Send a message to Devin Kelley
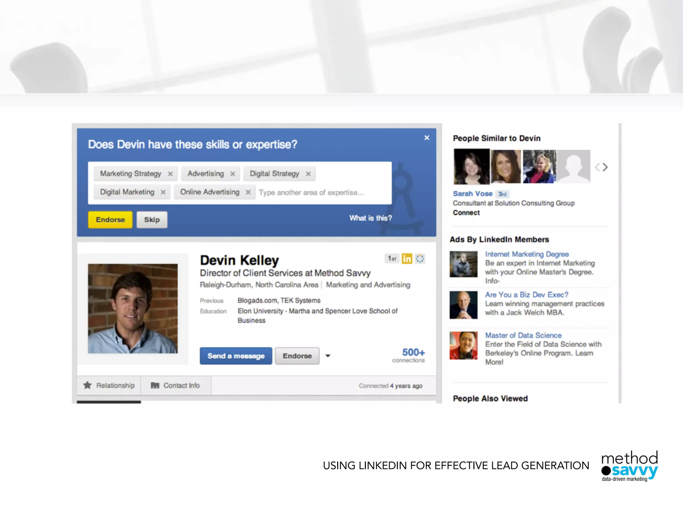Image resolution: width=683 pixels, height=512 pixels. tap(236, 356)
